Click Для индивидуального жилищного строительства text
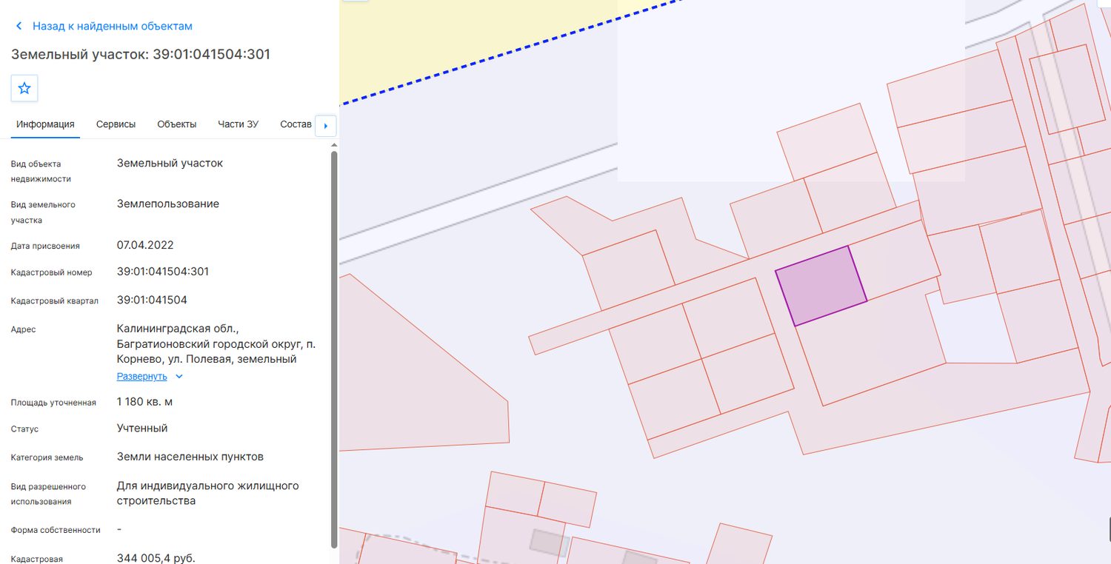 tap(208, 493)
